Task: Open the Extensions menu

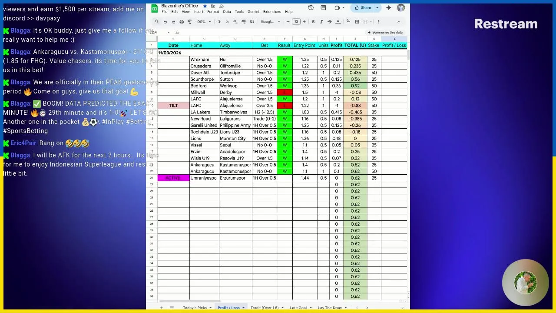Action: (272, 12)
